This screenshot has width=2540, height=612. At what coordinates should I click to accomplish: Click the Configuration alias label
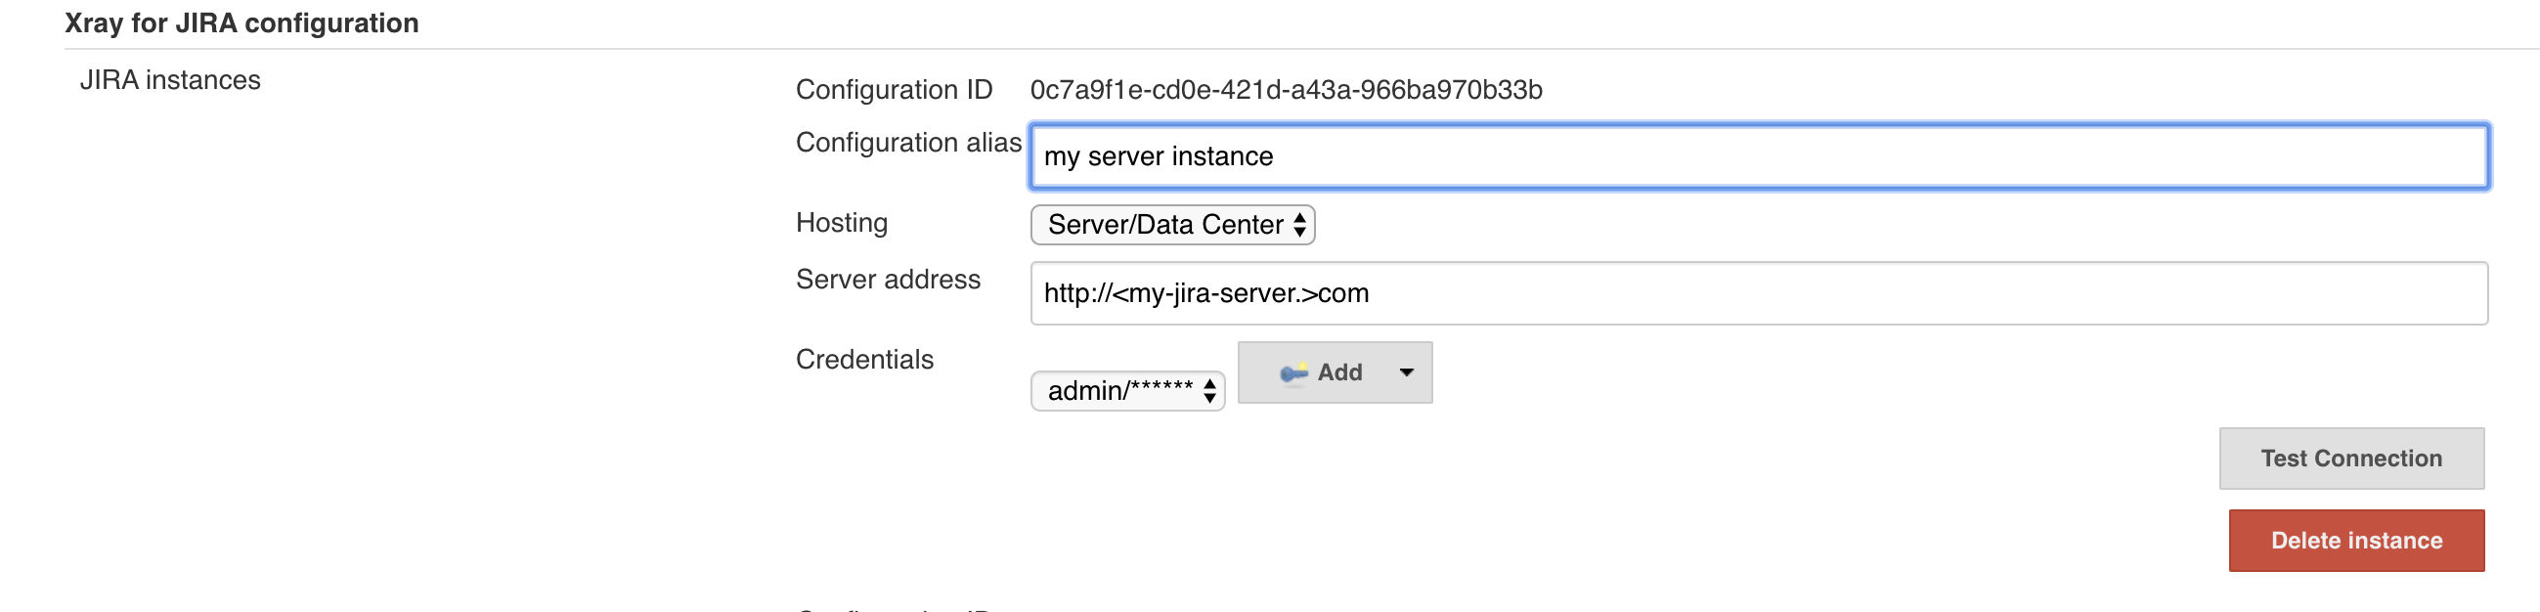point(908,143)
